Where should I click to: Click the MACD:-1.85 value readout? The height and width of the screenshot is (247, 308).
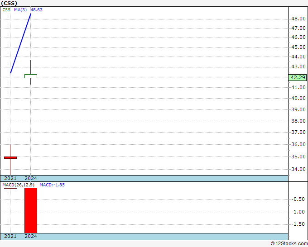tap(52, 185)
